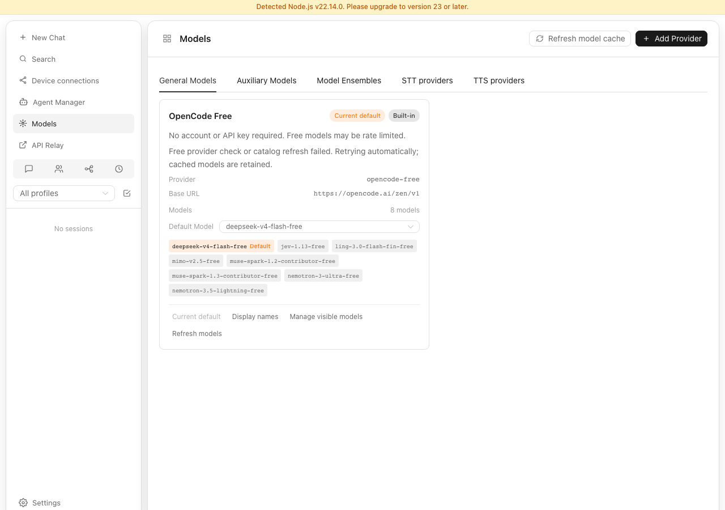Click the greyed Current default action link
Viewport: 725px width, 510px height.
197,317
